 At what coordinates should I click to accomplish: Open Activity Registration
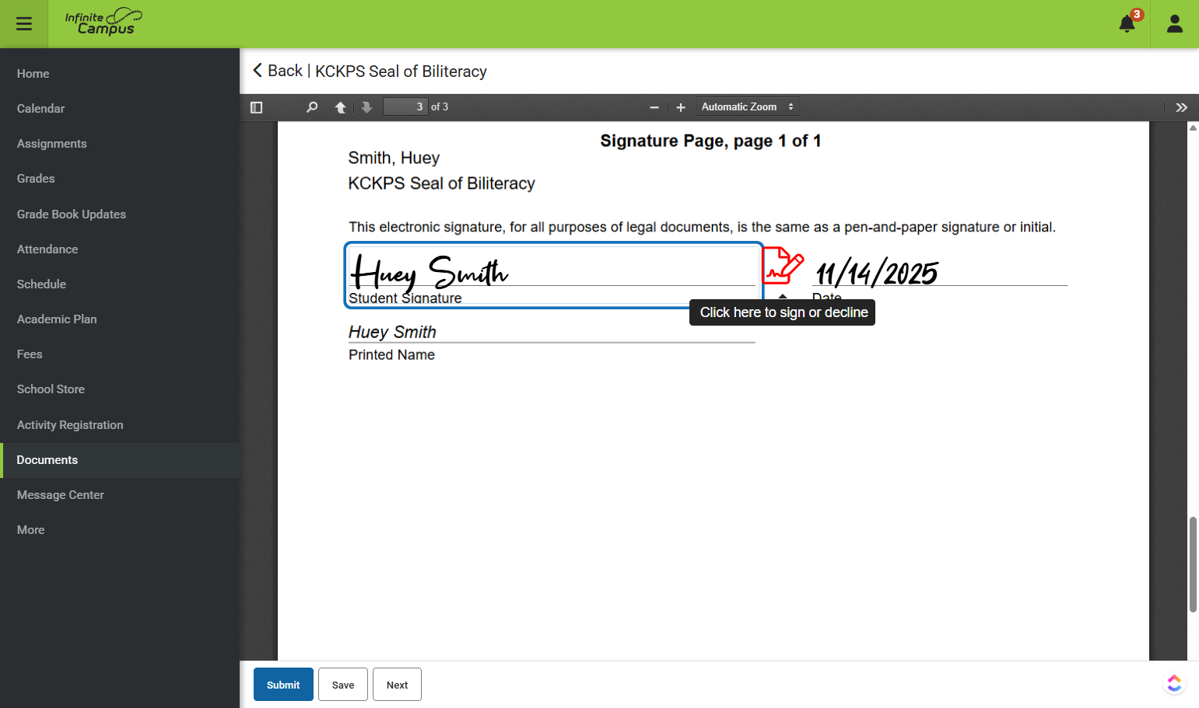point(120,425)
